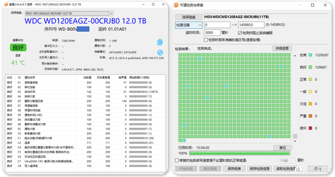Click the 当前值 column header

pos(87,77)
